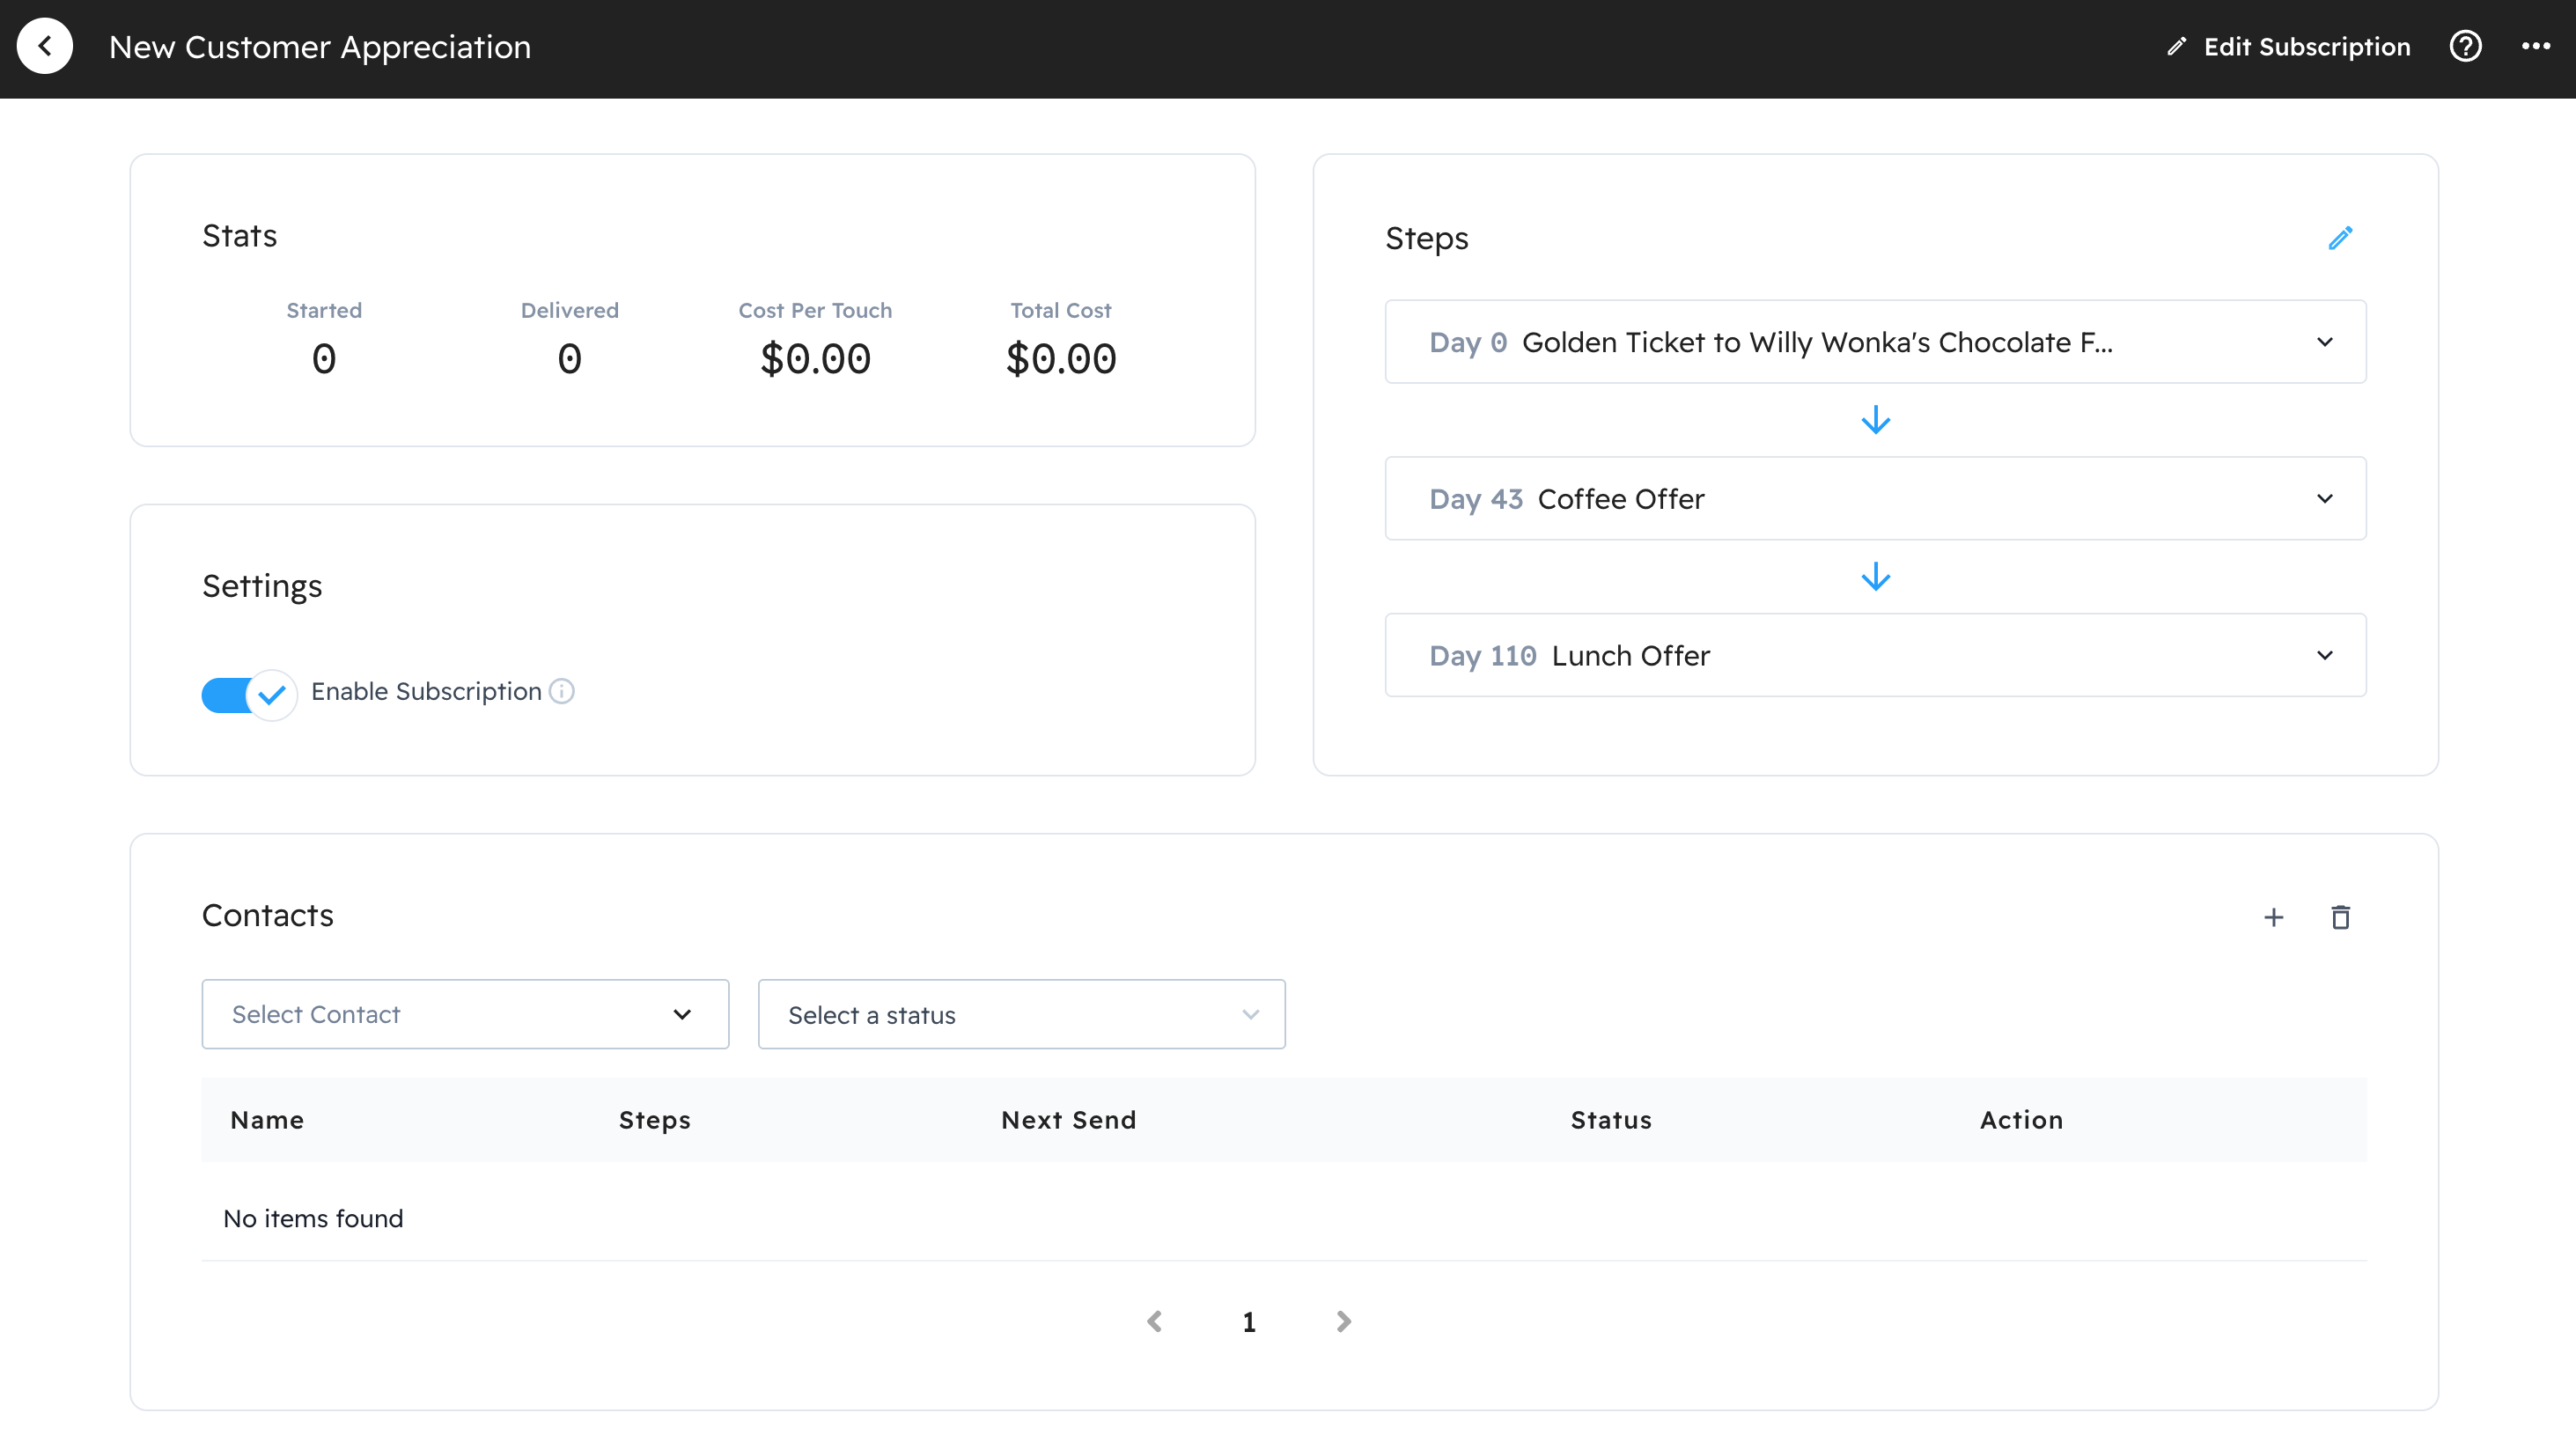Image resolution: width=2576 pixels, height=1435 pixels.
Task: Go to next page arrow
Action: click(x=1343, y=1321)
